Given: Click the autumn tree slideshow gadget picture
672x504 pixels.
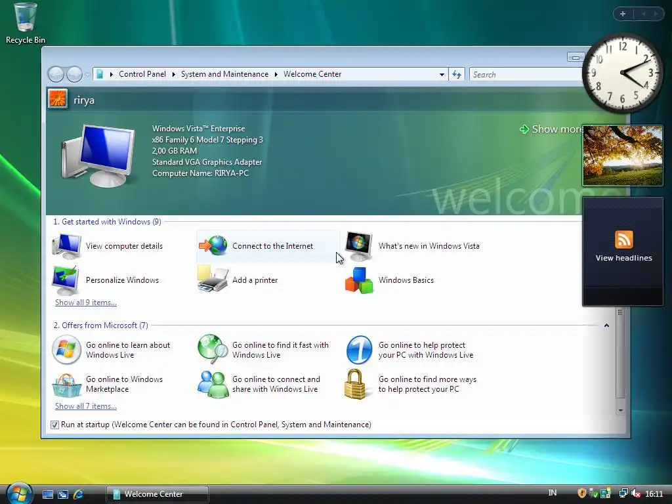Looking at the screenshot, I should click(x=623, y=156).
